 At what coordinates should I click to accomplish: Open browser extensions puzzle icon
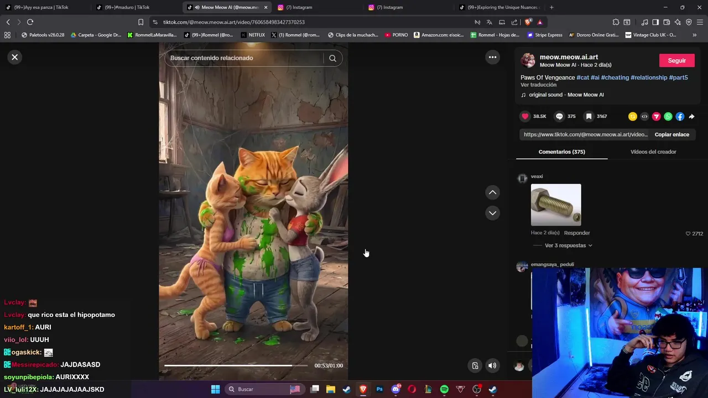click(616, 22)
